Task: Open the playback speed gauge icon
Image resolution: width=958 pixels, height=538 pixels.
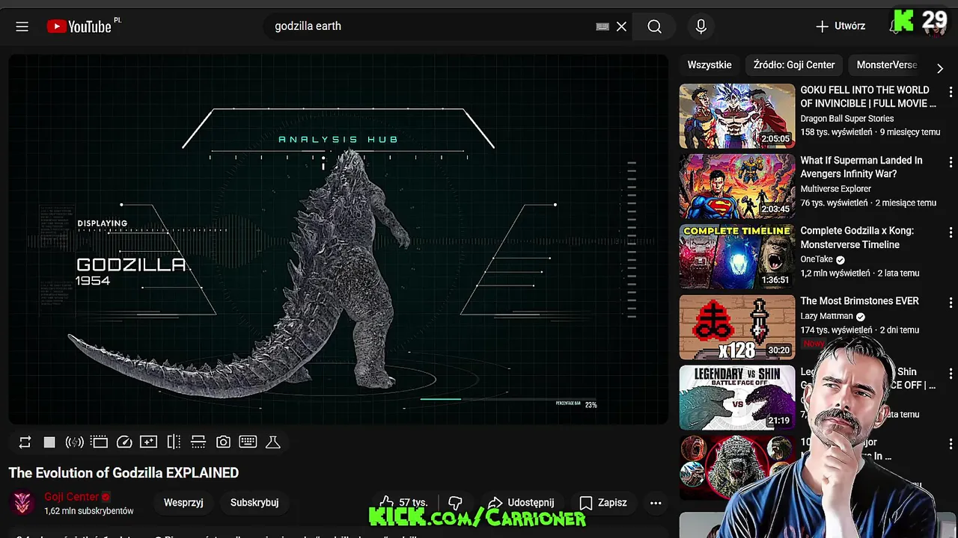Action: [124, 442]
